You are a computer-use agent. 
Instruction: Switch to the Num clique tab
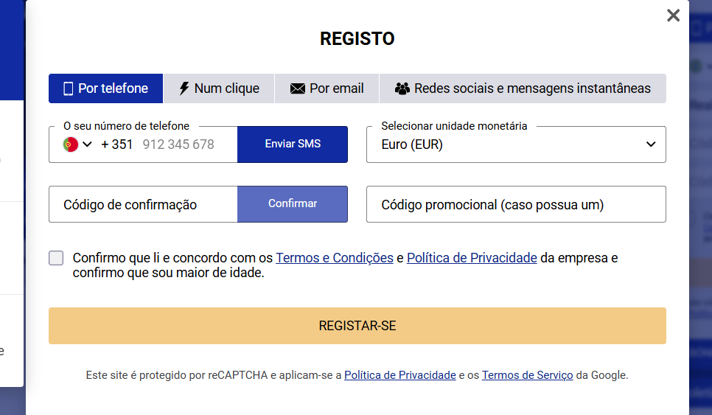219,88
